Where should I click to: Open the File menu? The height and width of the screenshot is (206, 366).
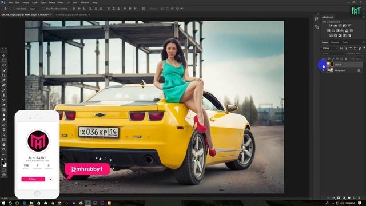[x=10, y=2]
